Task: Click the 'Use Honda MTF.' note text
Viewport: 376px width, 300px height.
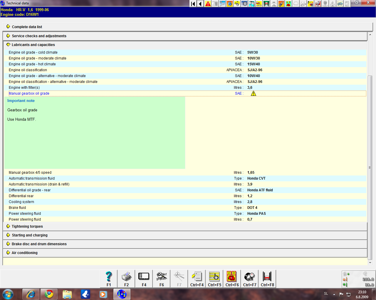Action: (22, 120)
